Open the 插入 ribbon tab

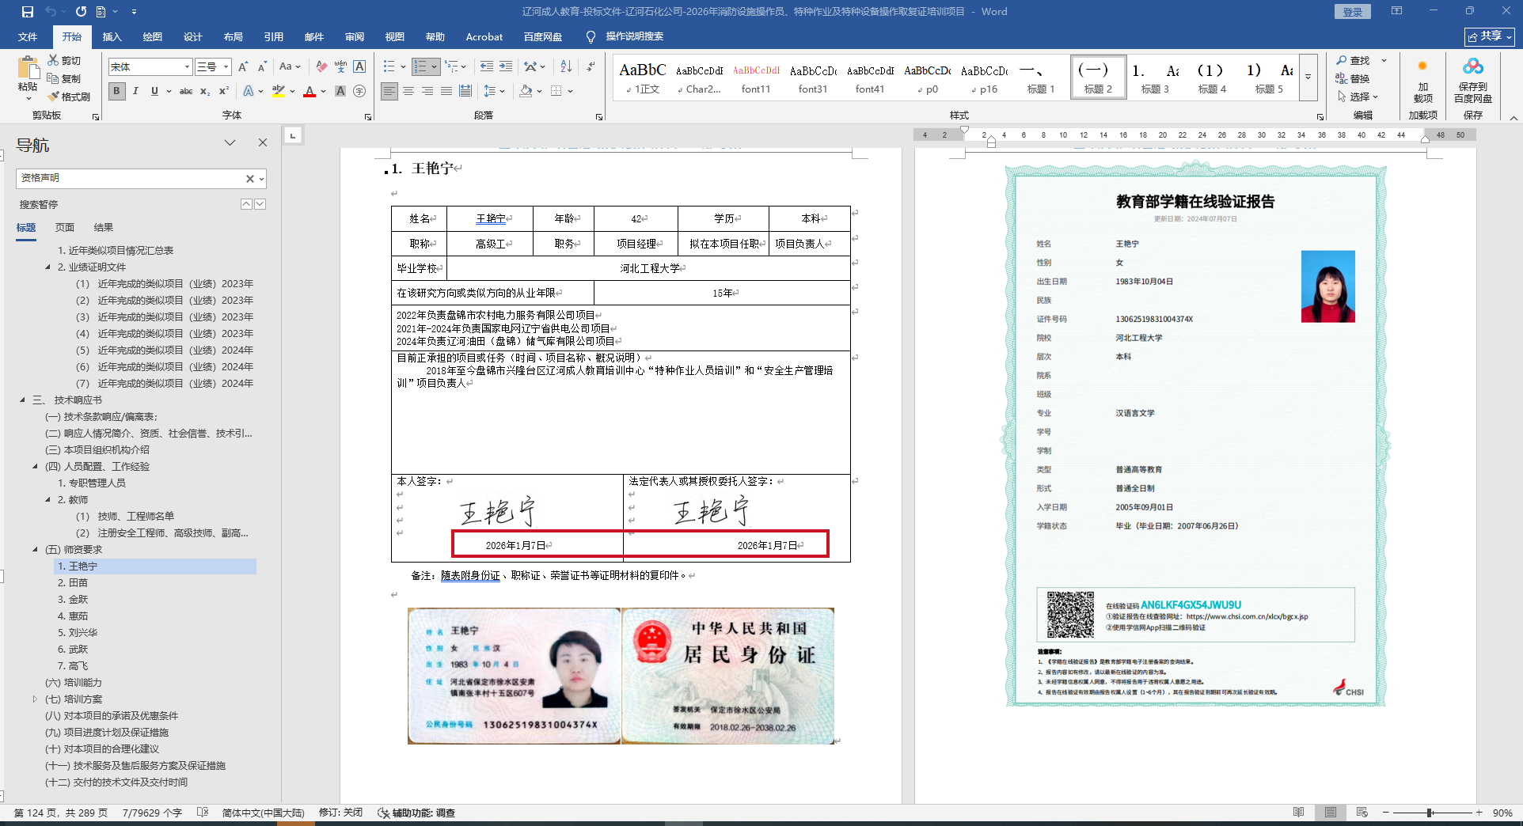112,37
